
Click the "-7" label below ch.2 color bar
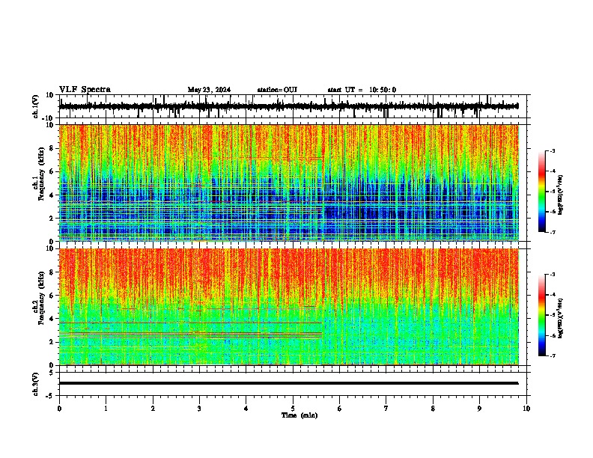[x=553, y=355]
